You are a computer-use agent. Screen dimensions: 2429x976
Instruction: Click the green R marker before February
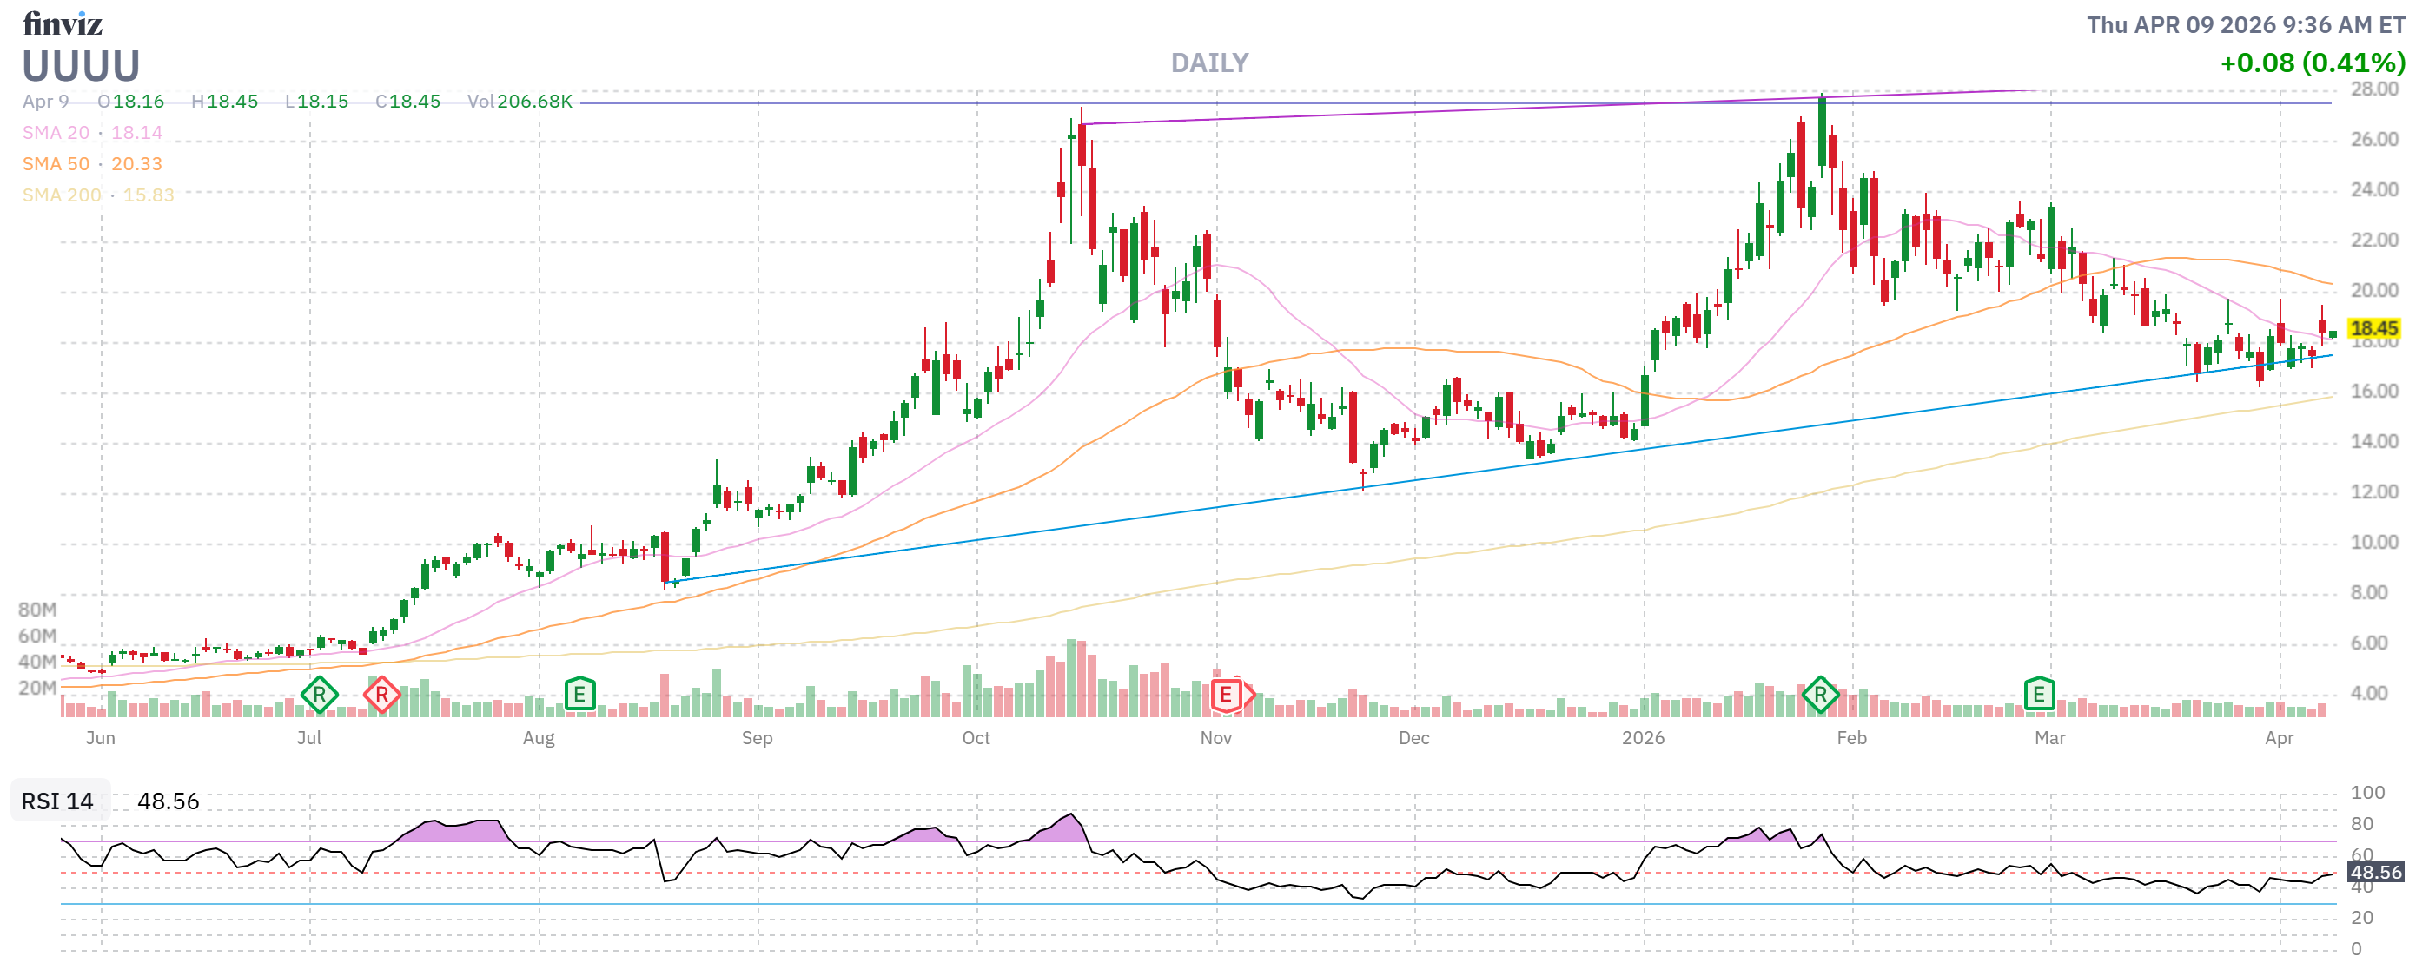1819,696
